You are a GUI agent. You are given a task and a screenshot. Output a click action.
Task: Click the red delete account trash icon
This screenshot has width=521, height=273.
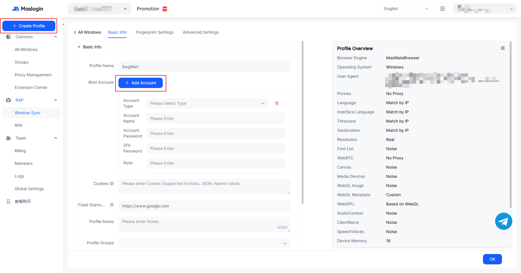(277, 103)
